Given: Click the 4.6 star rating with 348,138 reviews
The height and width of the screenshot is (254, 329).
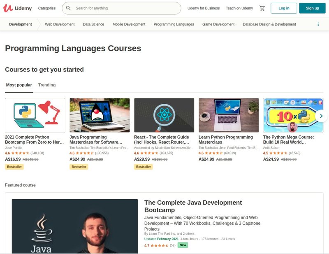Looking at the screenshot, I should click(25, 153).
